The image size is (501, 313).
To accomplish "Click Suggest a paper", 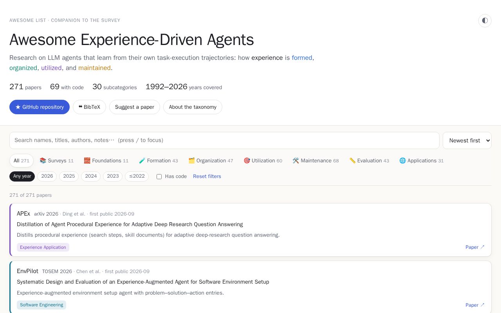I will pos(135,107).
